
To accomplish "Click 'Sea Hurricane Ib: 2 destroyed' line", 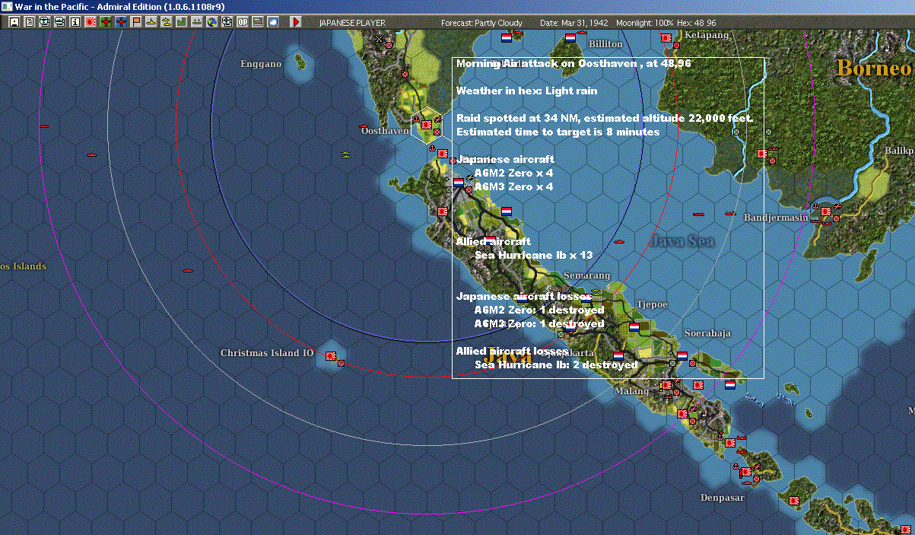I will [x=556, y=365].
